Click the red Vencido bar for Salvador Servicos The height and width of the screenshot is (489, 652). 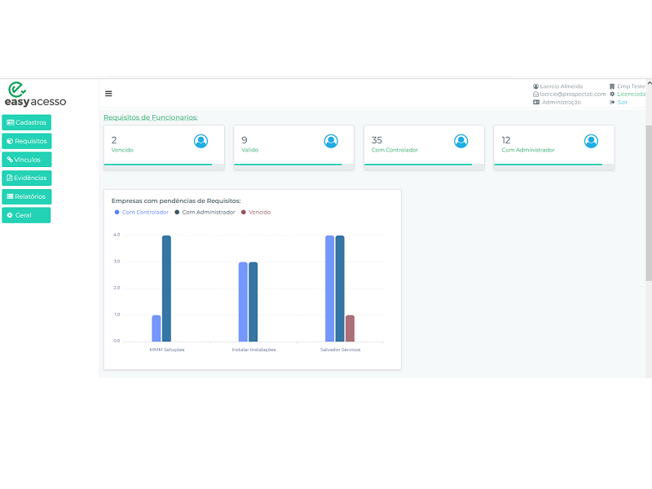350,328
